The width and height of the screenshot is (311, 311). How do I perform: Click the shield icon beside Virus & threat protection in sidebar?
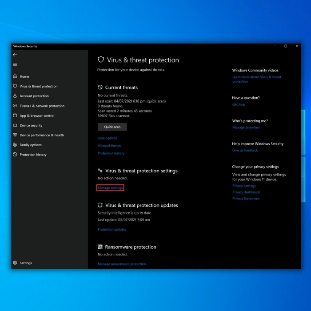(15, 86)
